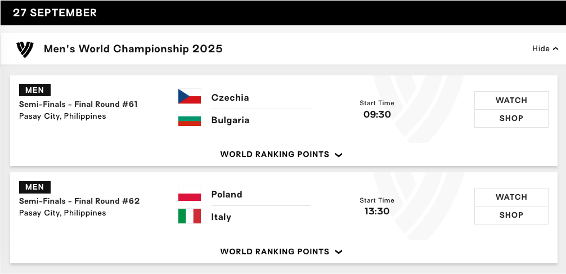The width and height of the screenshot is (566, 274).
Task: Select the Men's World Championship 2025 title
Action: pos(133,49)
